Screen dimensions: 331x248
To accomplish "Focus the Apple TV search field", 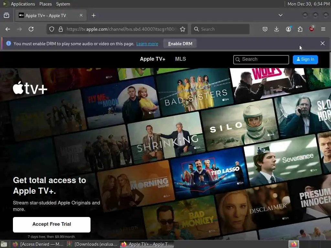I will [x=261, y=59].
